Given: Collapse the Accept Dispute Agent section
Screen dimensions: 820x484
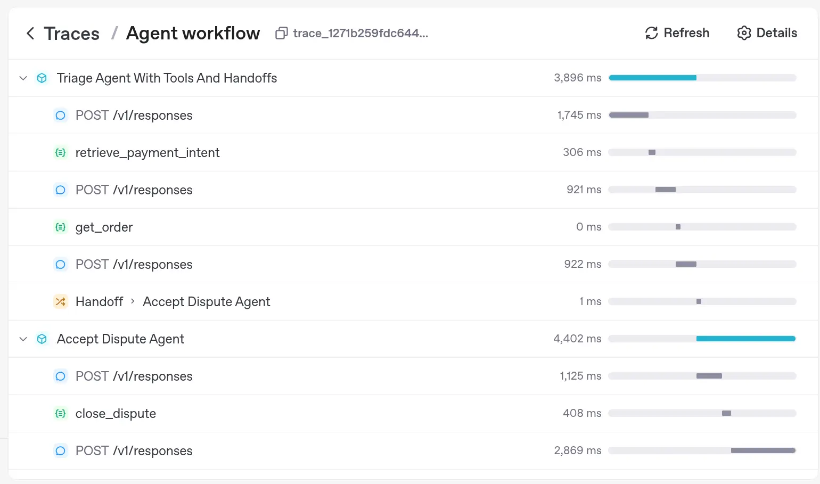Looking at the screenshot, I should click(23, 339).
